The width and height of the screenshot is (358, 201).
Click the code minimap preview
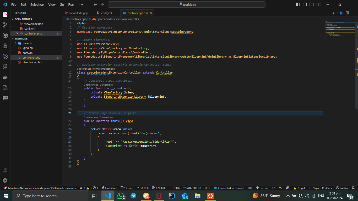(x=339, y=30)
